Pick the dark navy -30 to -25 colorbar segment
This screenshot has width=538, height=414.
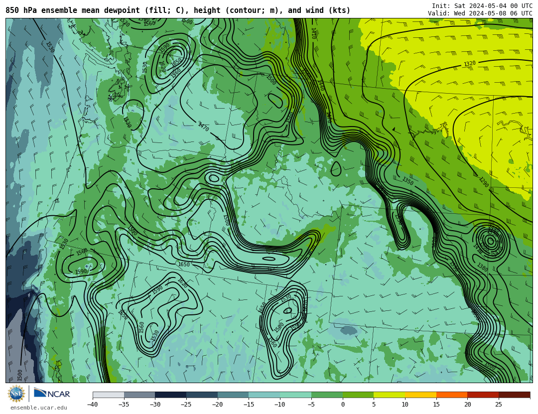[171, 395]
